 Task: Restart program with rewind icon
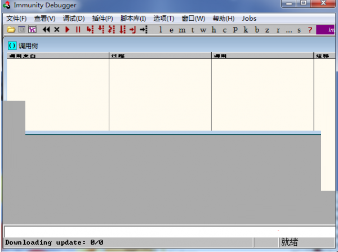(46, 29)
